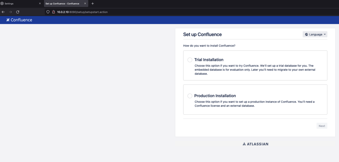Viewport: 339px width, 162px height.
Task: Click the Production Installation heading text
Action: point(215,96)
